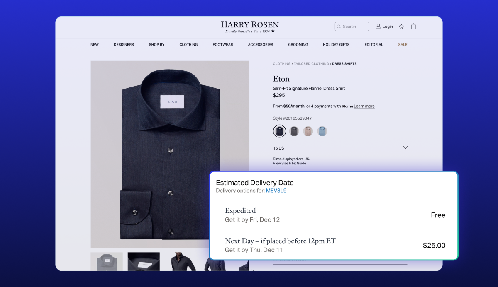Viewport: 498px width, 287px height.
Task: Open the ACCESSORIES menu
Action: click(261, 45)
